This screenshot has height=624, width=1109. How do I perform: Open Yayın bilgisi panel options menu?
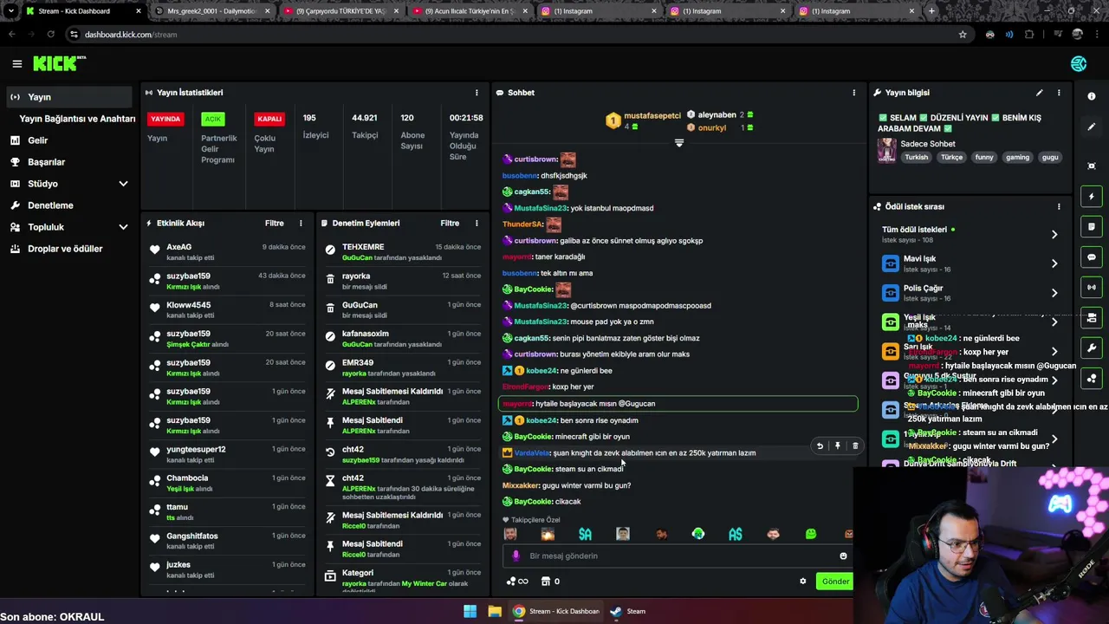click(x=1059, y=93)
